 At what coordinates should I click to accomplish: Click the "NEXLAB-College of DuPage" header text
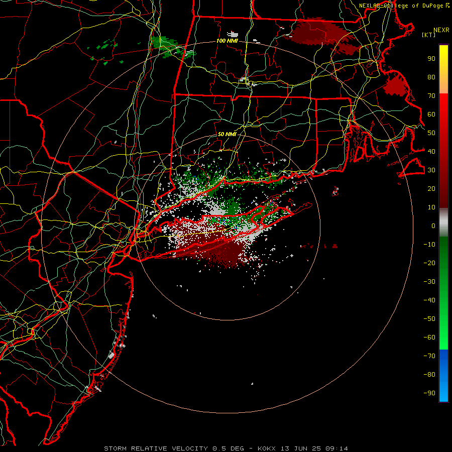click(x=401, y=6)
